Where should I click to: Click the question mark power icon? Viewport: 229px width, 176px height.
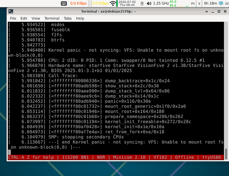coord(142,4)
